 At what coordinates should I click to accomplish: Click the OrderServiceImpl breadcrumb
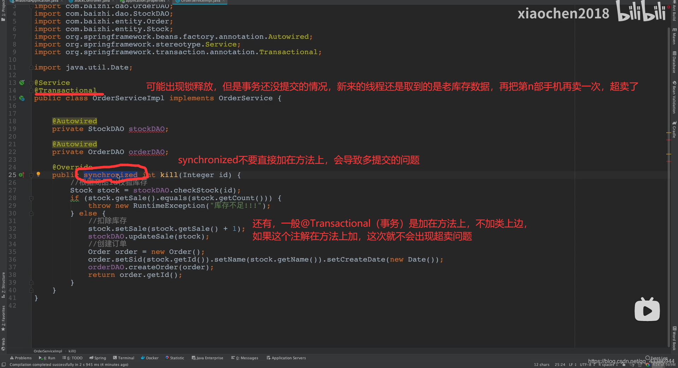point(48,351)
